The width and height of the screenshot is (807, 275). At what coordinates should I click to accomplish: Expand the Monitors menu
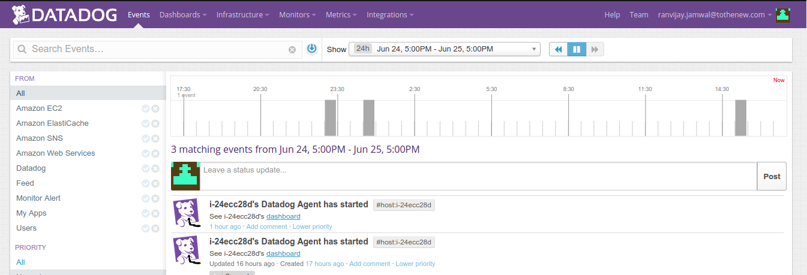click(298, 14)
